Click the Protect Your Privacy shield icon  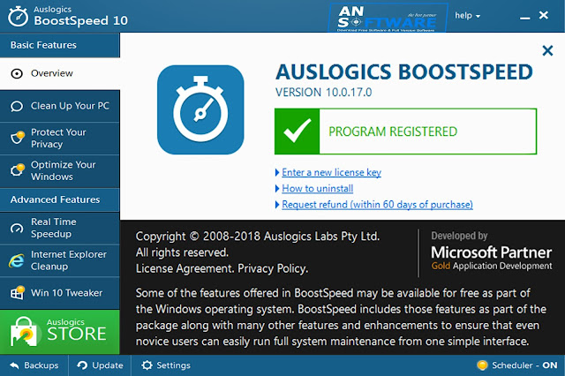18,138
